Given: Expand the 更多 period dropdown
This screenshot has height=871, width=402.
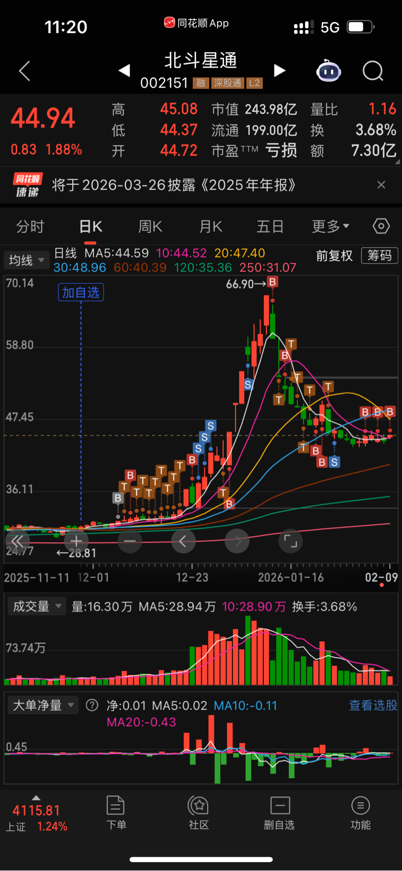Looking at the screenshot, I should [x=330, y=227].
